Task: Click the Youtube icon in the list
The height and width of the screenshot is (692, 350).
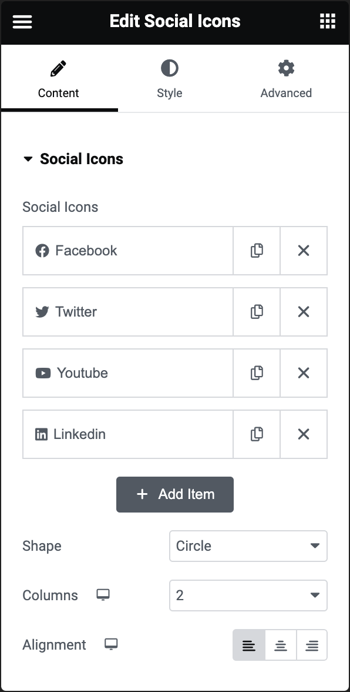Action: 42,372
